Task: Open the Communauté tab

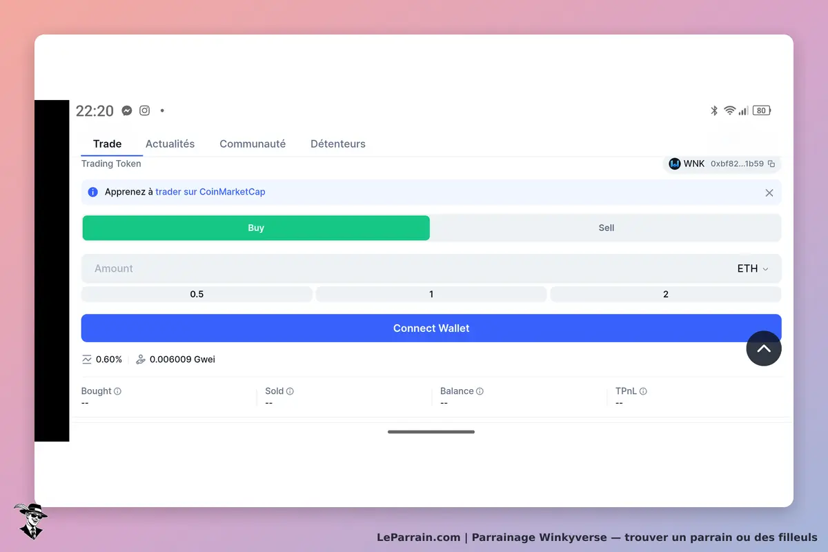Action: (x=253, y=144)
